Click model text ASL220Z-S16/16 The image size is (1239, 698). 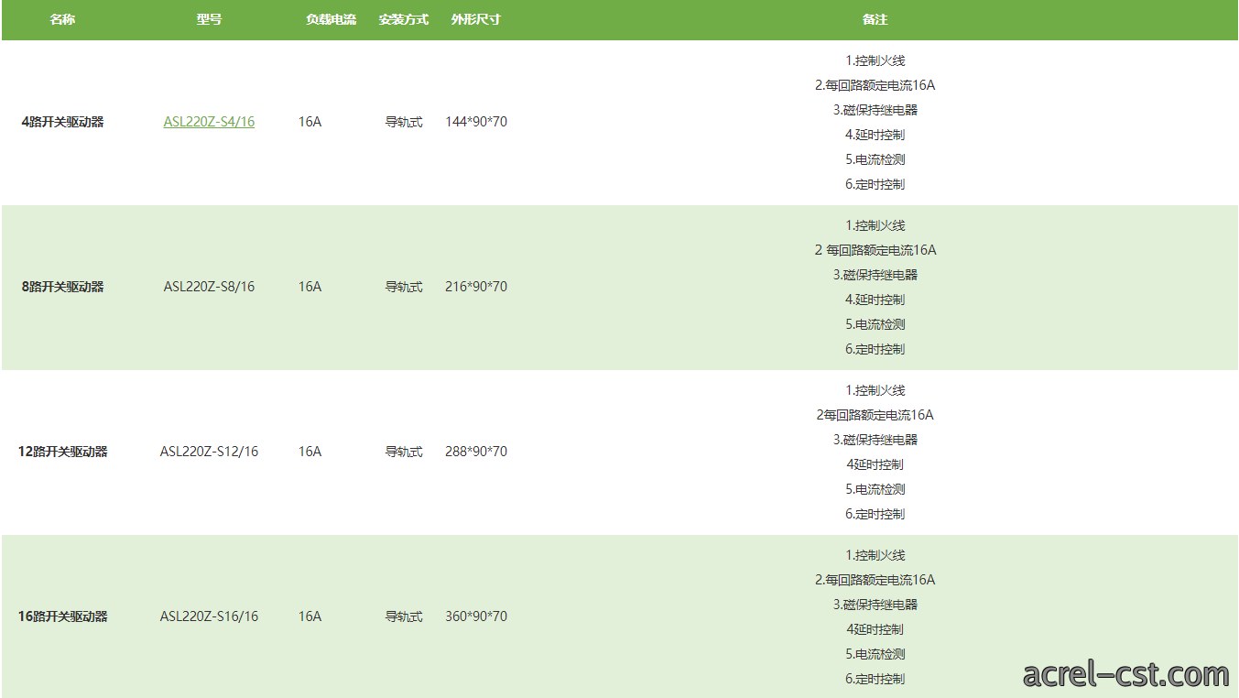tap(209, 616)
